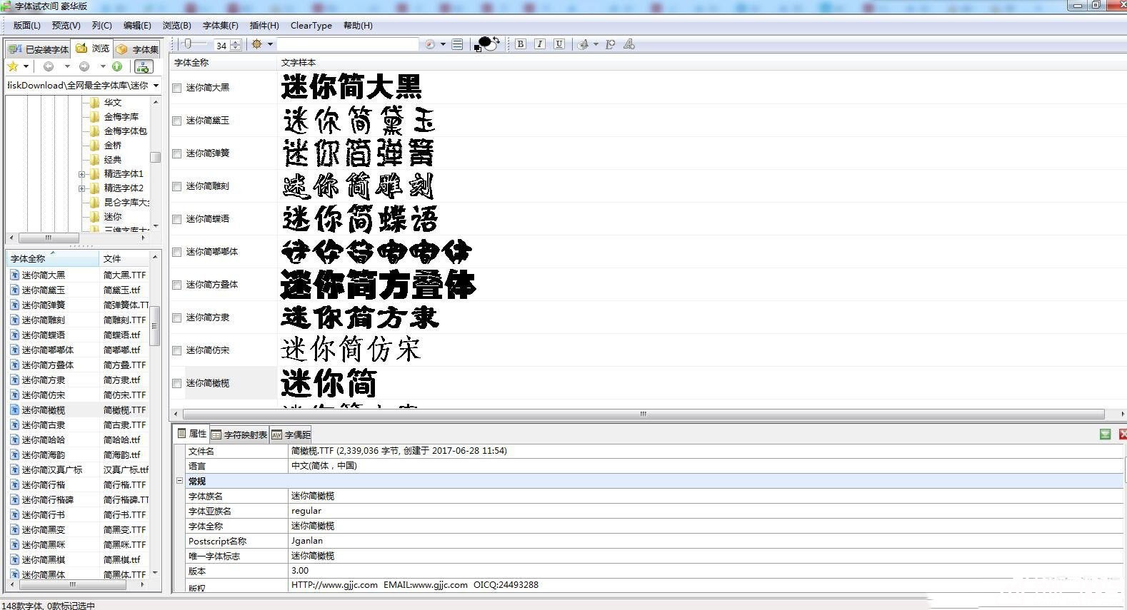Open the gear settings dropdown arrow
This screenshot has width=1127, height=610.
270,44
